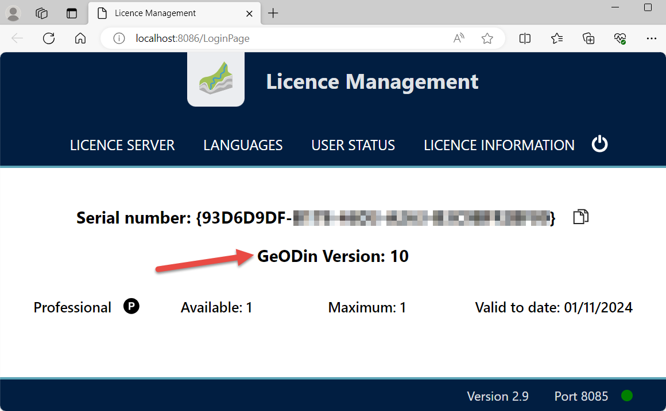Copy the serial number with the clipboard icon
The image size is (666, 411).
(580, 217)
